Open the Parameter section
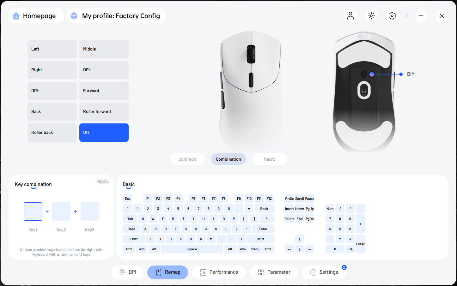The width and height of the screenshot is (457, 286). 274,272
